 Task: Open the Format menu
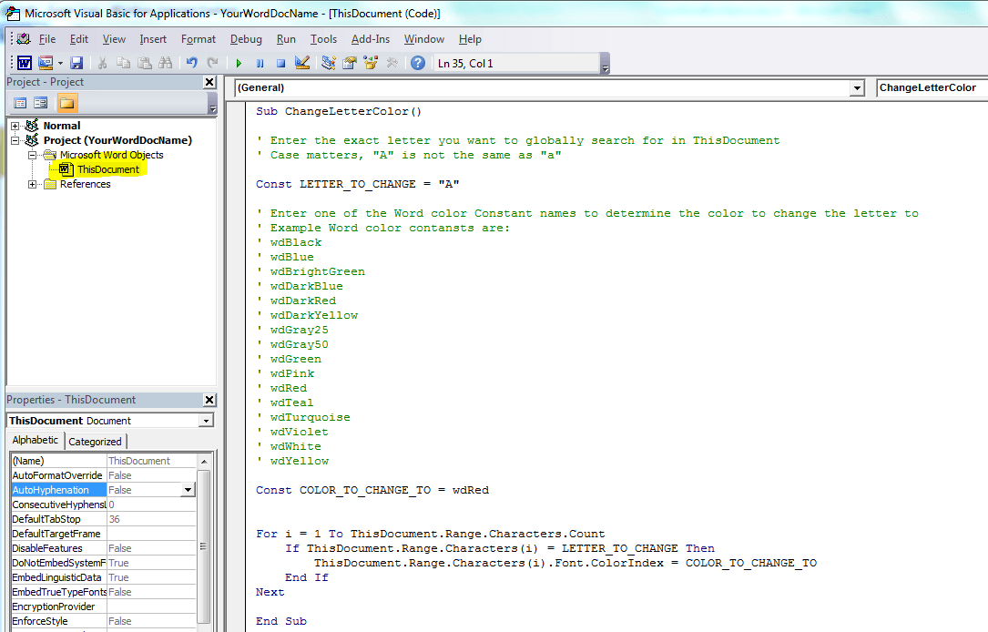click(199, 39)
